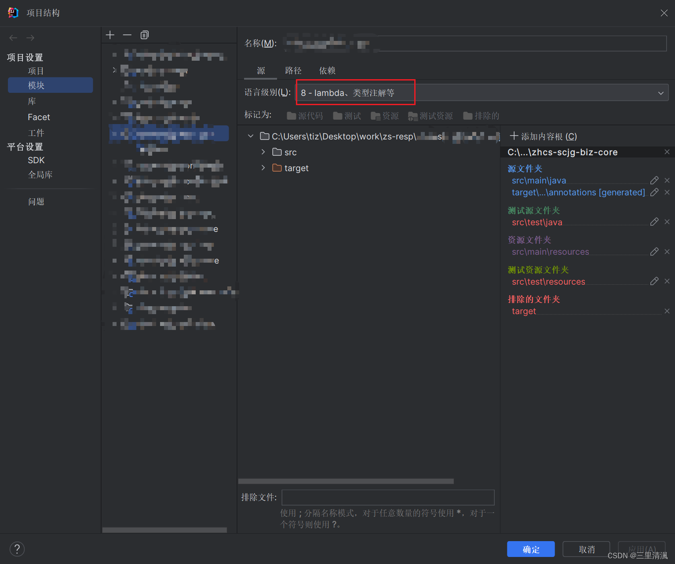
Task: Mark selection as 测试 (Tests)
Action: 347,116
